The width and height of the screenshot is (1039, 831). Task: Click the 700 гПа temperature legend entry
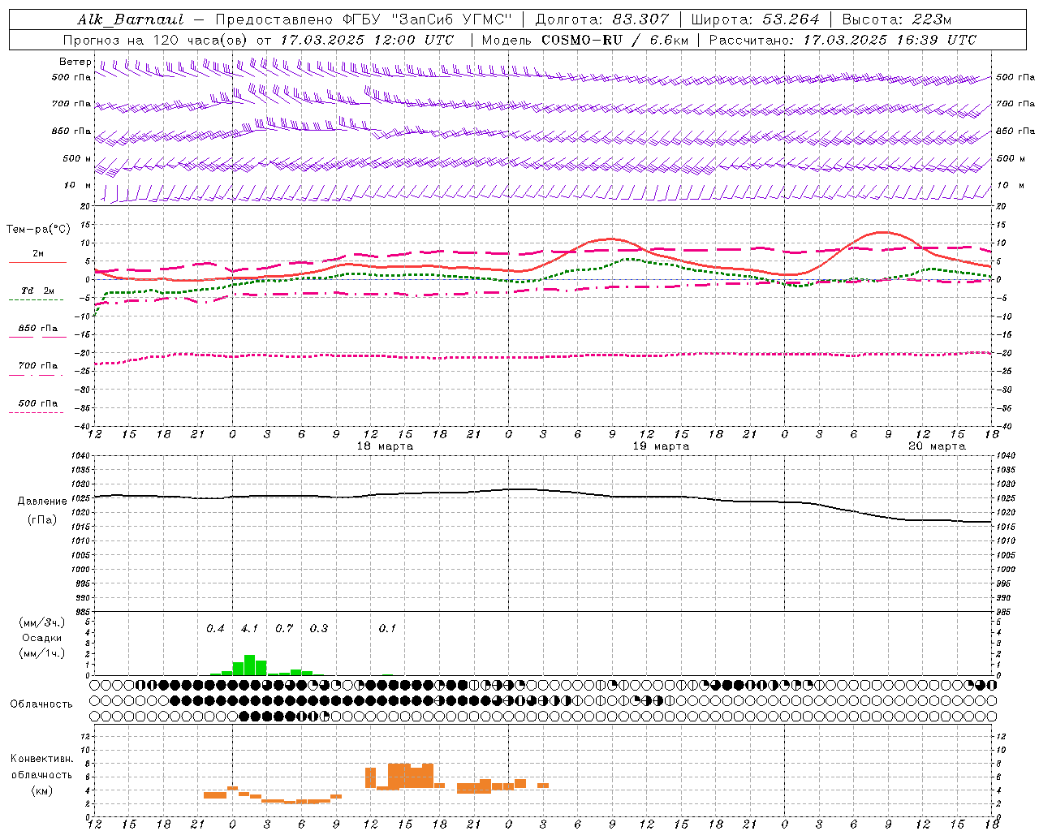(38, 366)
